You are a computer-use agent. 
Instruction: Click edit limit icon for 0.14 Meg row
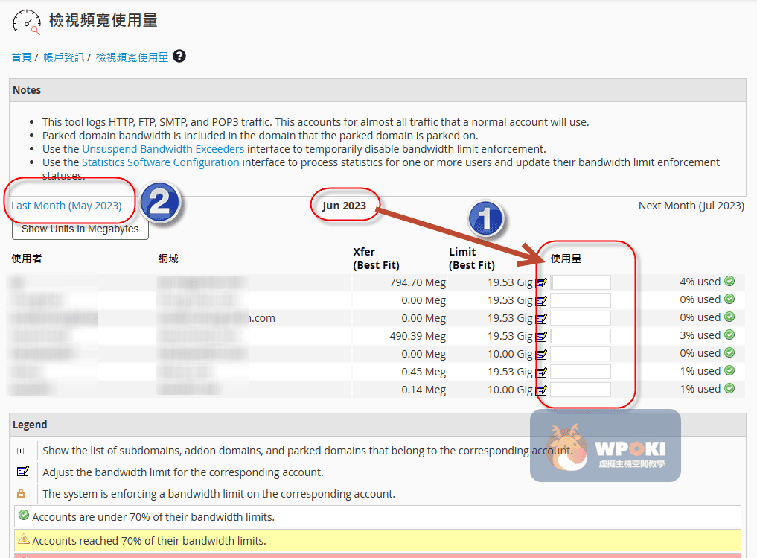point(541,390)
